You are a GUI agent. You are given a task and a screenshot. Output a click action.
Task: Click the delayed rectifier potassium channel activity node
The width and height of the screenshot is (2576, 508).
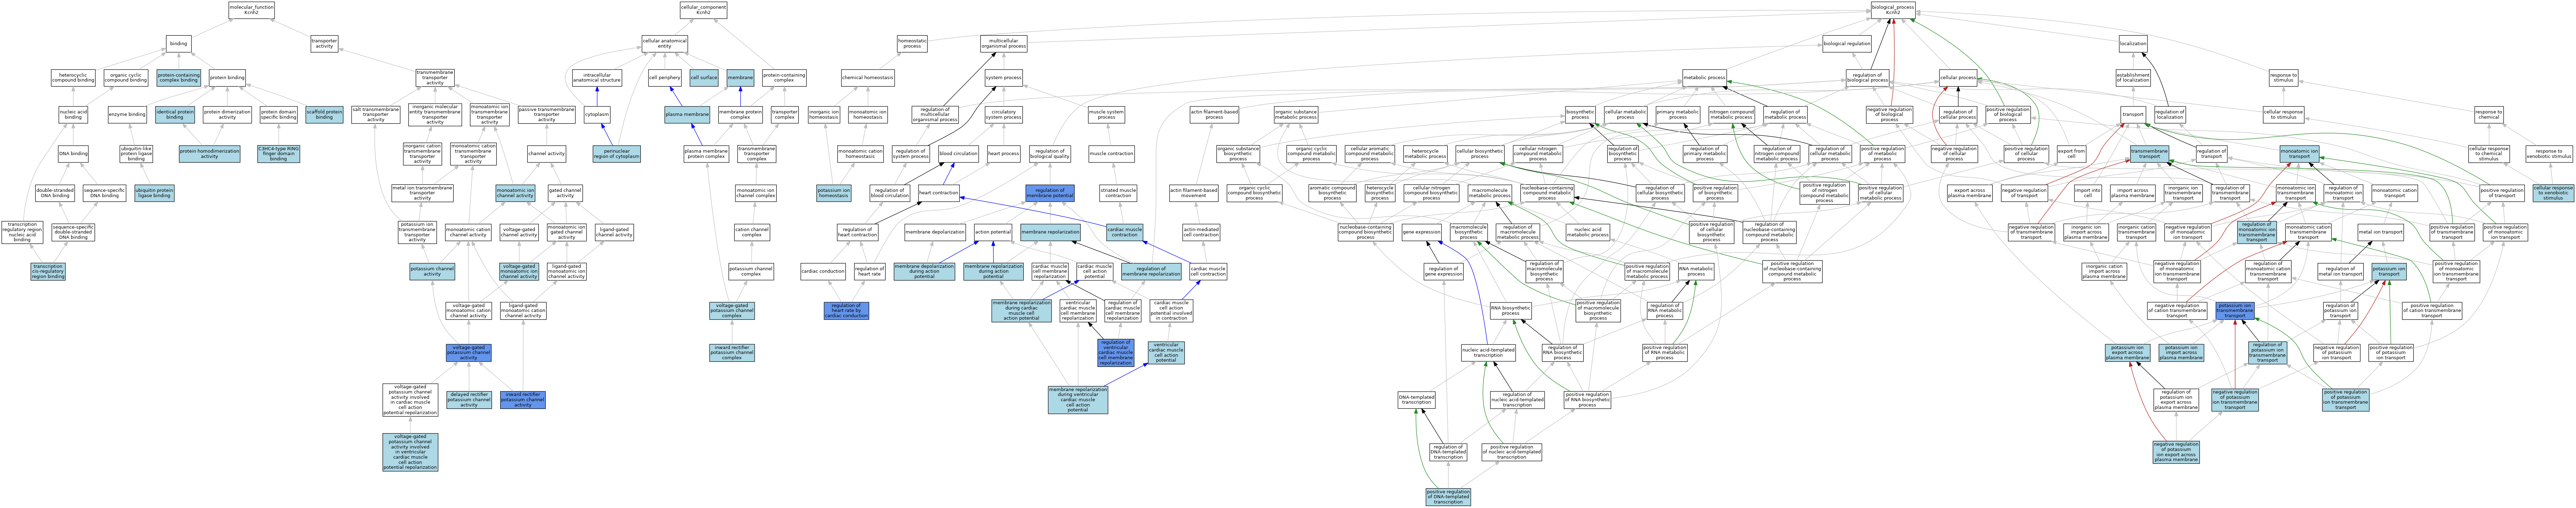tap(469, 400)
